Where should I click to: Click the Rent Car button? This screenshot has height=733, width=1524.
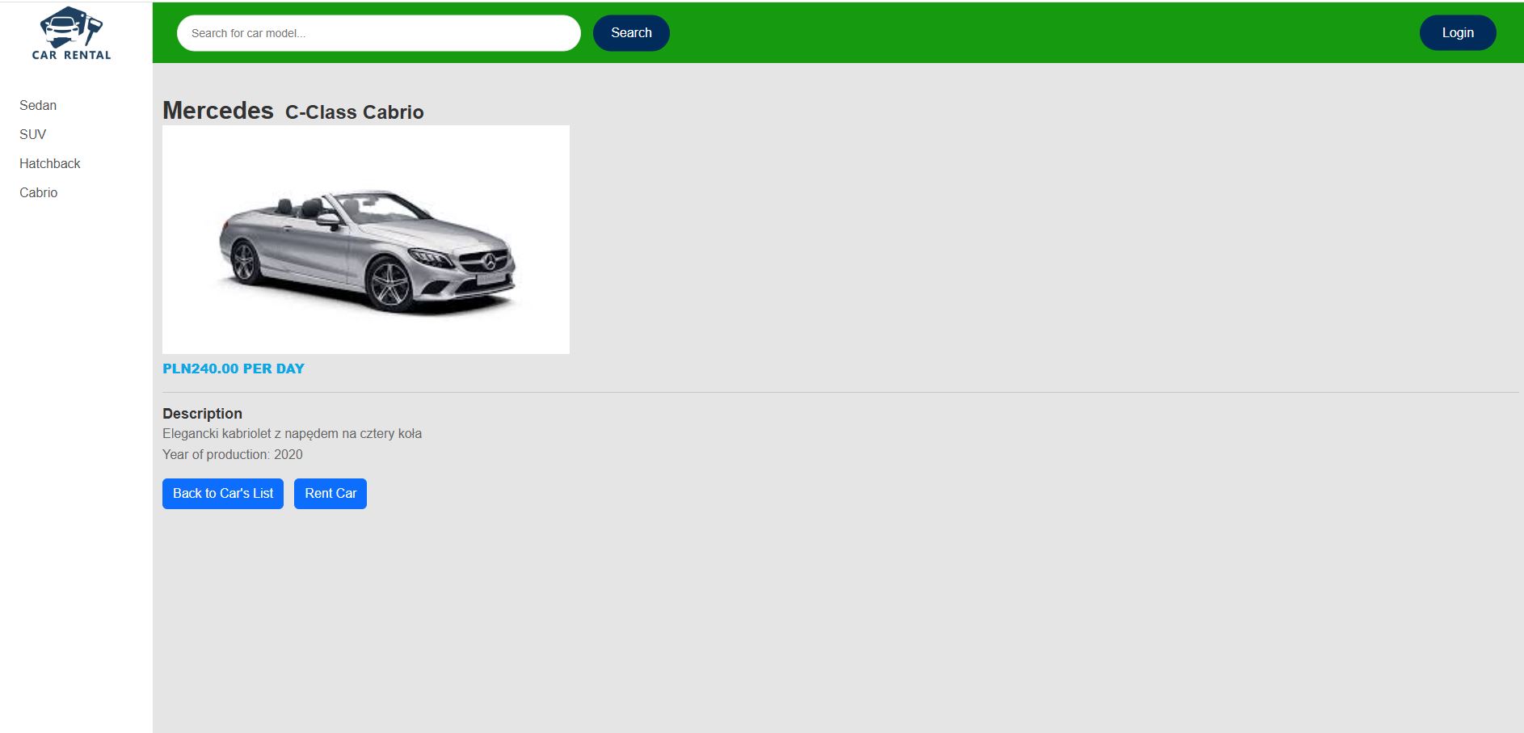pyautogui.click(x=330, y=494)
